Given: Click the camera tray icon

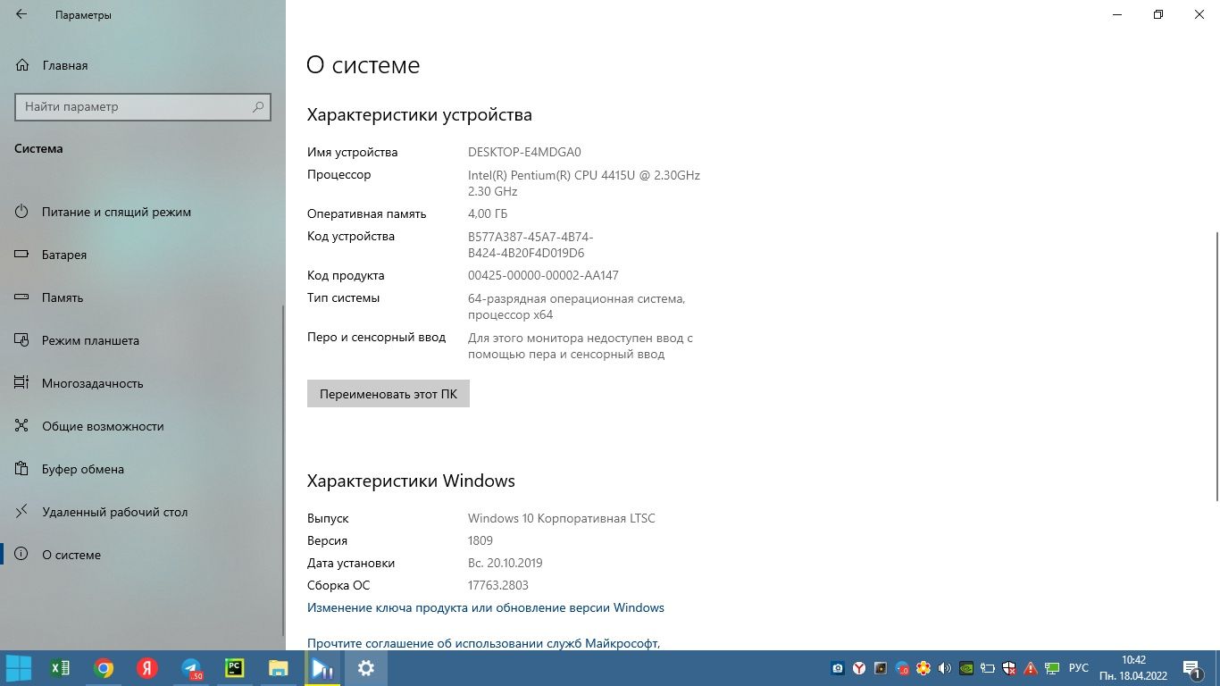Looking at the screenshot, I should pos(838,668).
